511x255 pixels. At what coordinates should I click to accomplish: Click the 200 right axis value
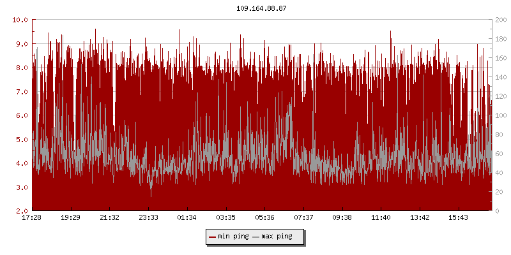pyautogui.click(x=501, y=20)
